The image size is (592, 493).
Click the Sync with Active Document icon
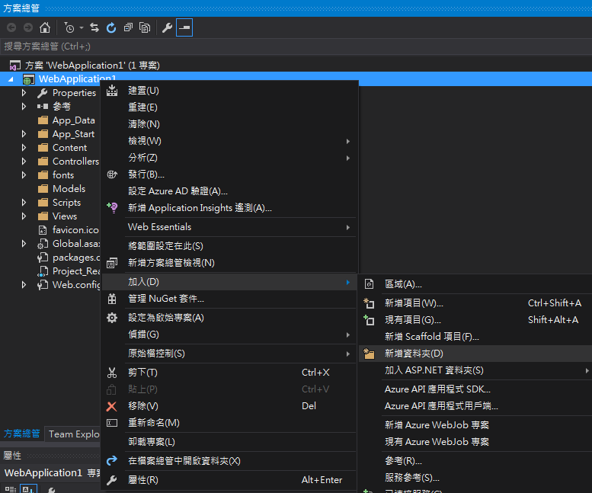[94, 27]
